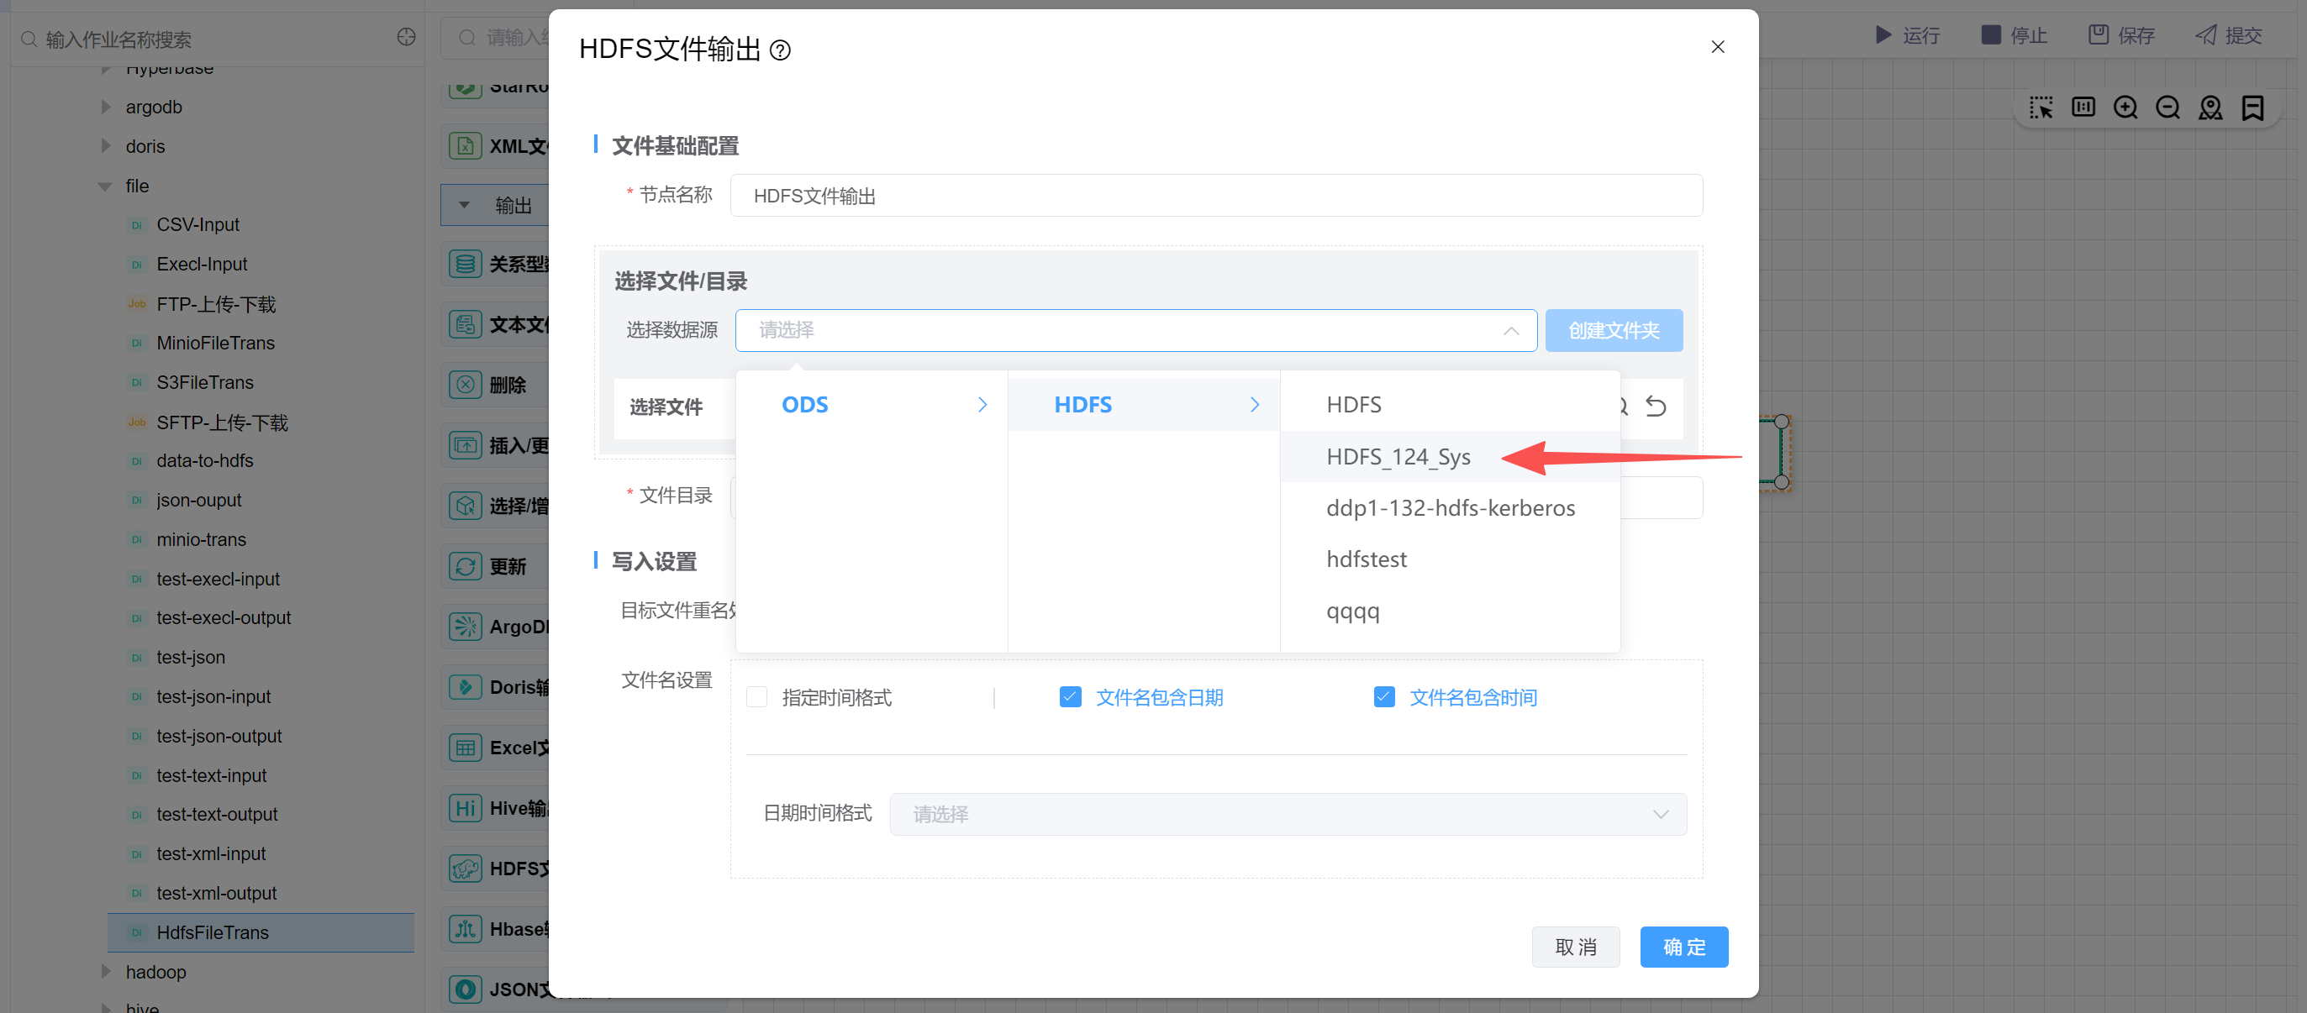Click the zoom in canvas icon
The height and width of the screenshot is (1013, 2307).
click(x=2125, y=108)
